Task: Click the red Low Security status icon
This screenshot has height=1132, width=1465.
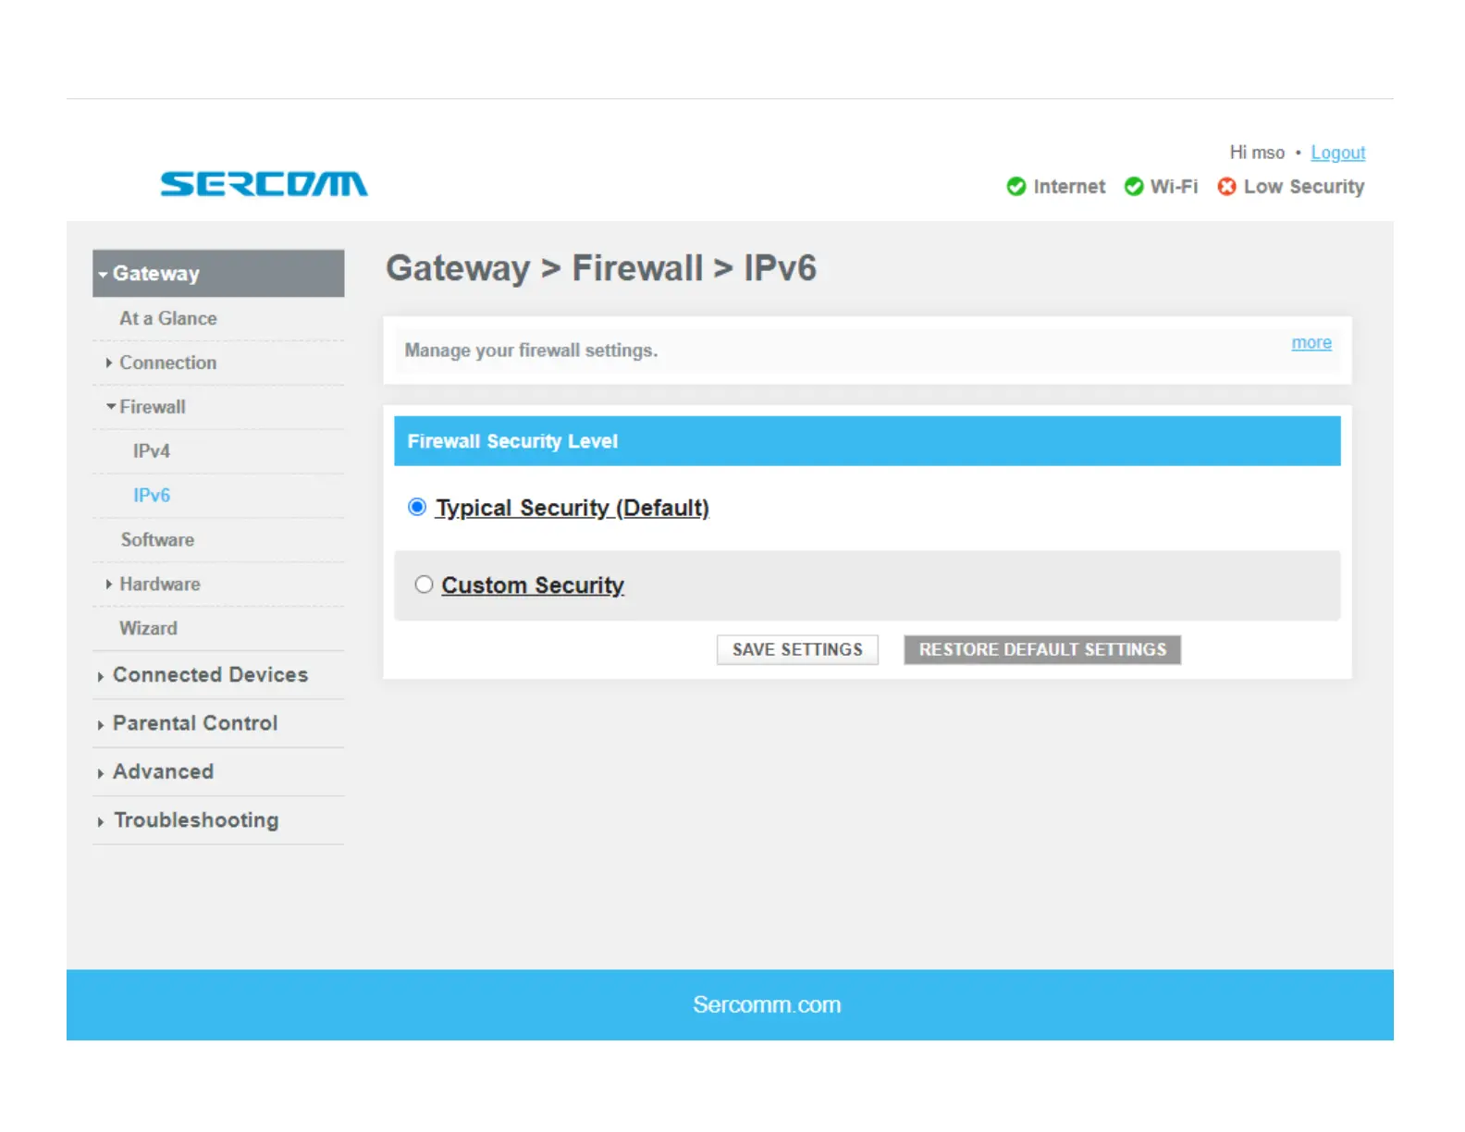Action: [x=1226, y=187]
